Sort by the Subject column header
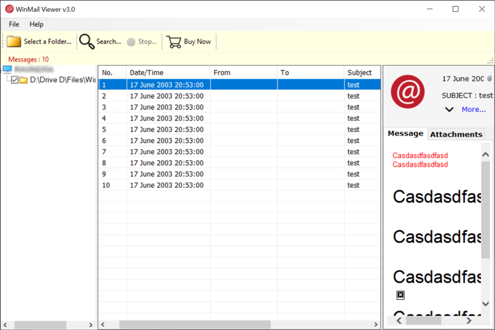 pyautogui.click(x=363, y=72)
